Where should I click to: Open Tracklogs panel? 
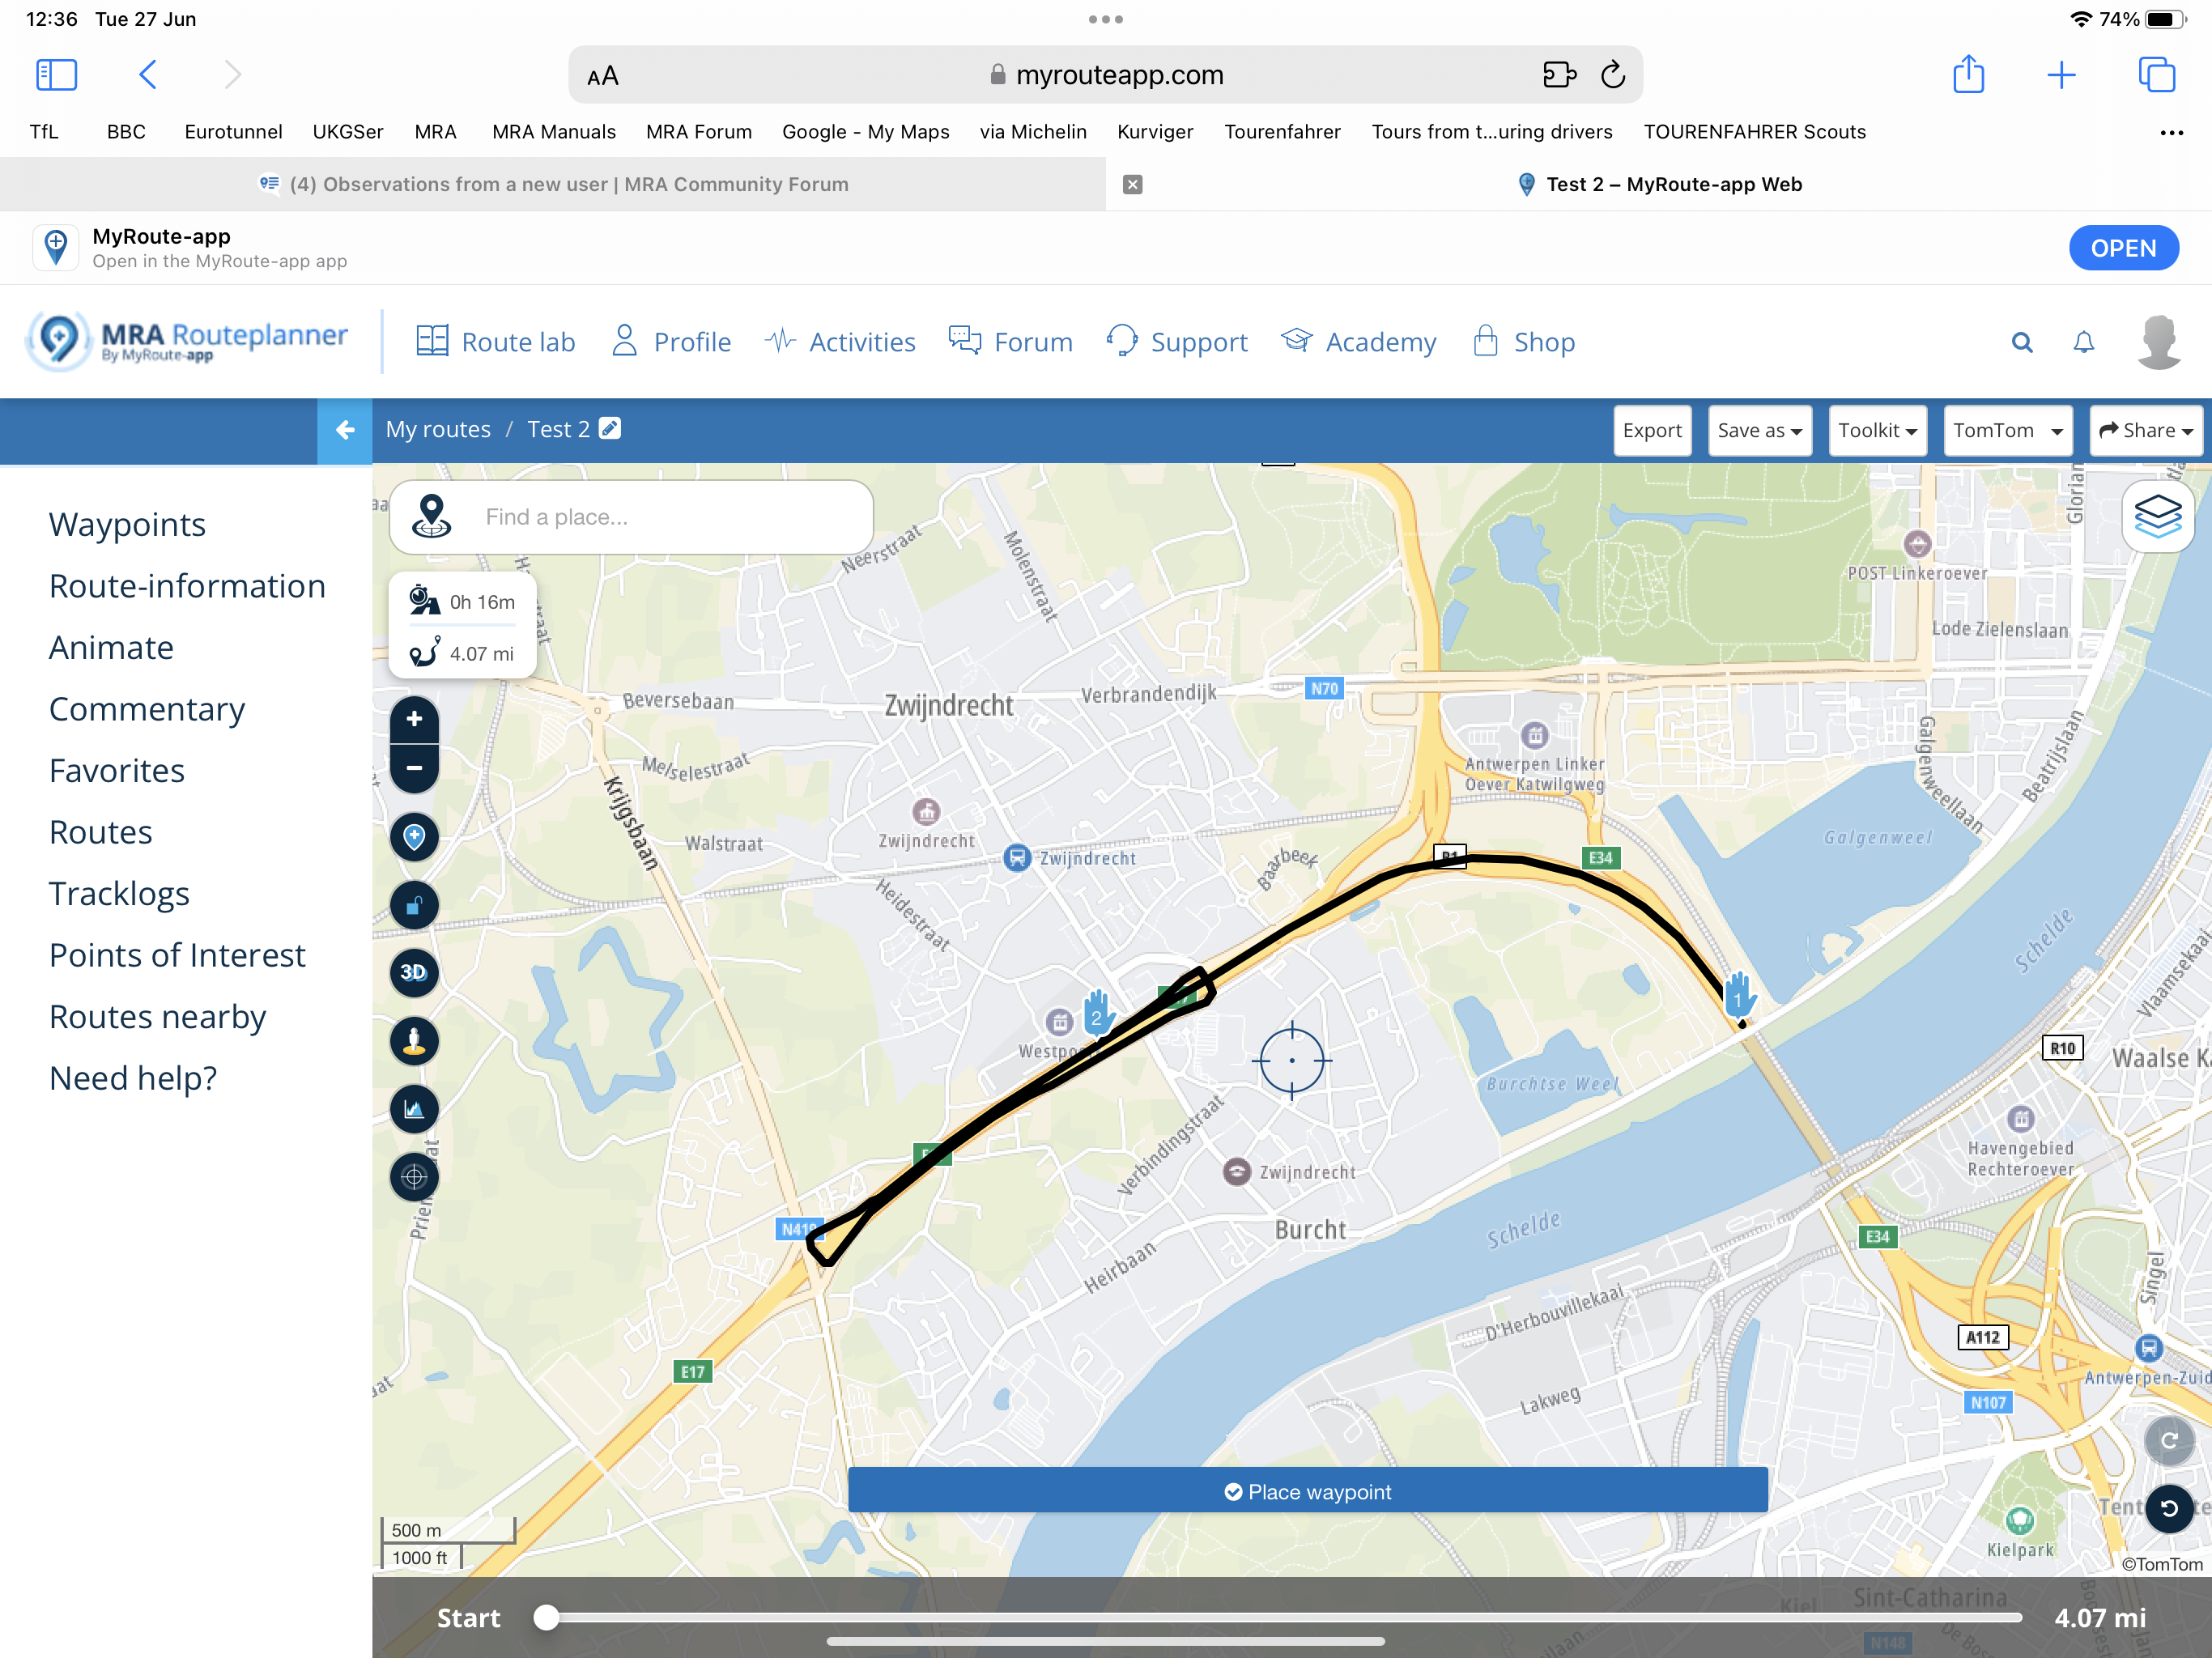119,893
